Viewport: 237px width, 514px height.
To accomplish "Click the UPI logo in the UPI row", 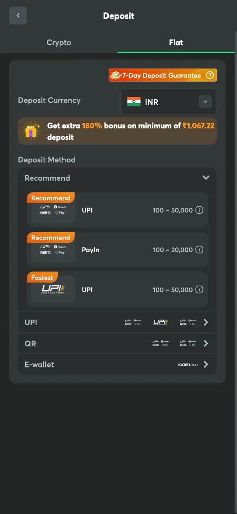I will (x=160, y=322).
